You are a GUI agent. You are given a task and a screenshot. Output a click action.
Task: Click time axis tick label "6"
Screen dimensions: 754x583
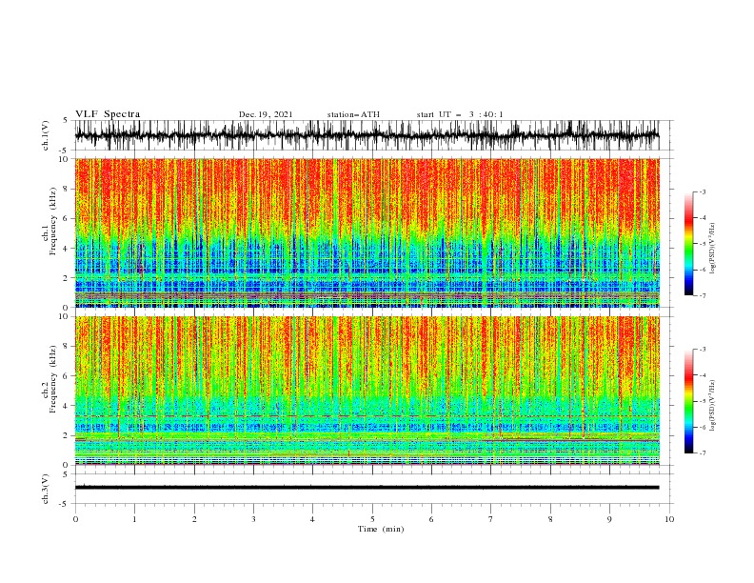(431, 519)
